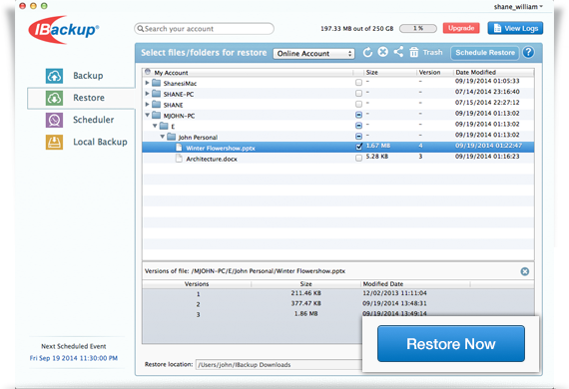Select version 1 row in versions list

pyautogui.click(x=337, y=293)
